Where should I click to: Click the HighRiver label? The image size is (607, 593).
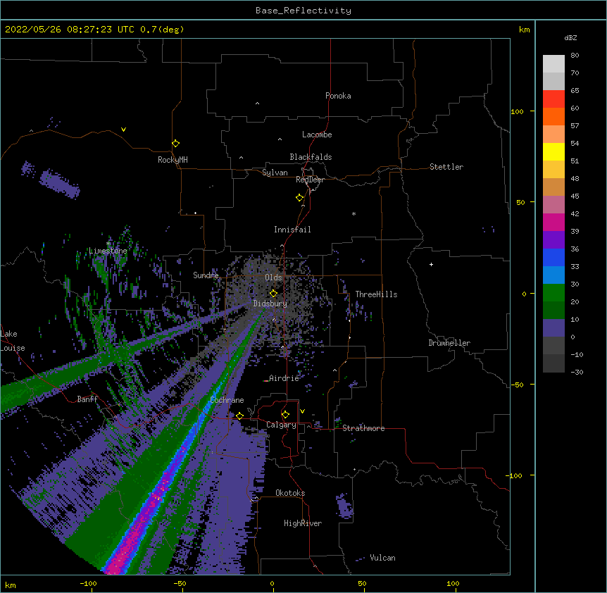pyautogui.click(x=303, y=523)
